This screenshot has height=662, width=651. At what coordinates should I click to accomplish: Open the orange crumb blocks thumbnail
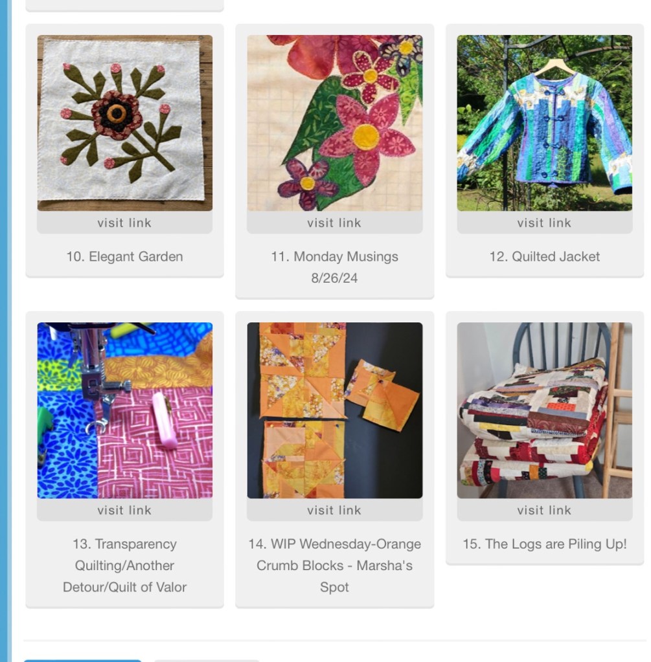tap(334, 410)
